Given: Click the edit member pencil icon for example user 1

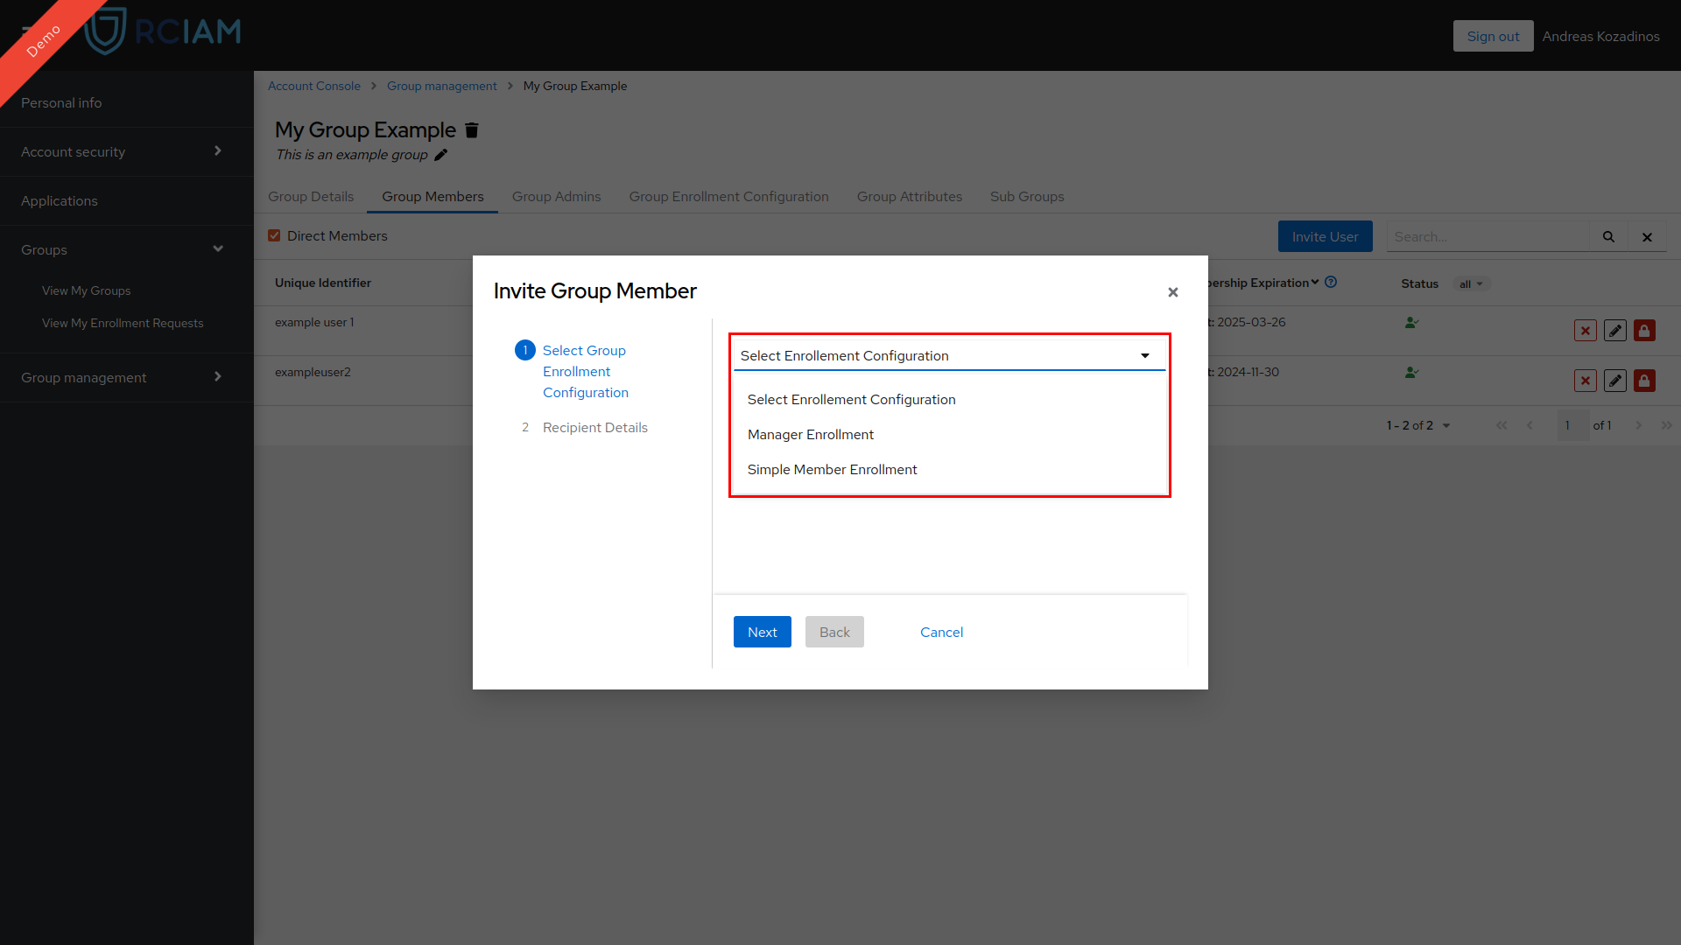Looking at the screenshot, I should click(x=1615, y=331).
